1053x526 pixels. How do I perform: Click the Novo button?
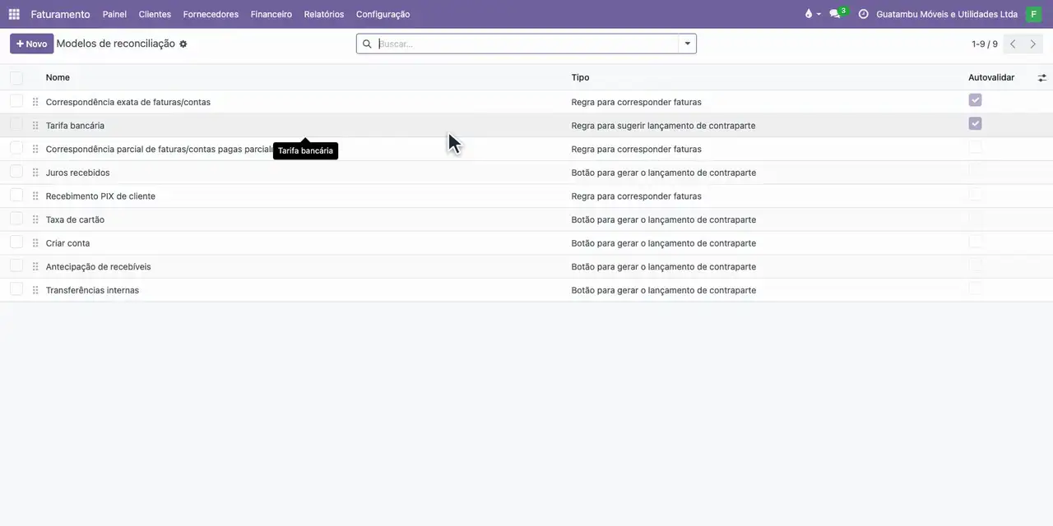pyautogui.click(x=32, y=44)
